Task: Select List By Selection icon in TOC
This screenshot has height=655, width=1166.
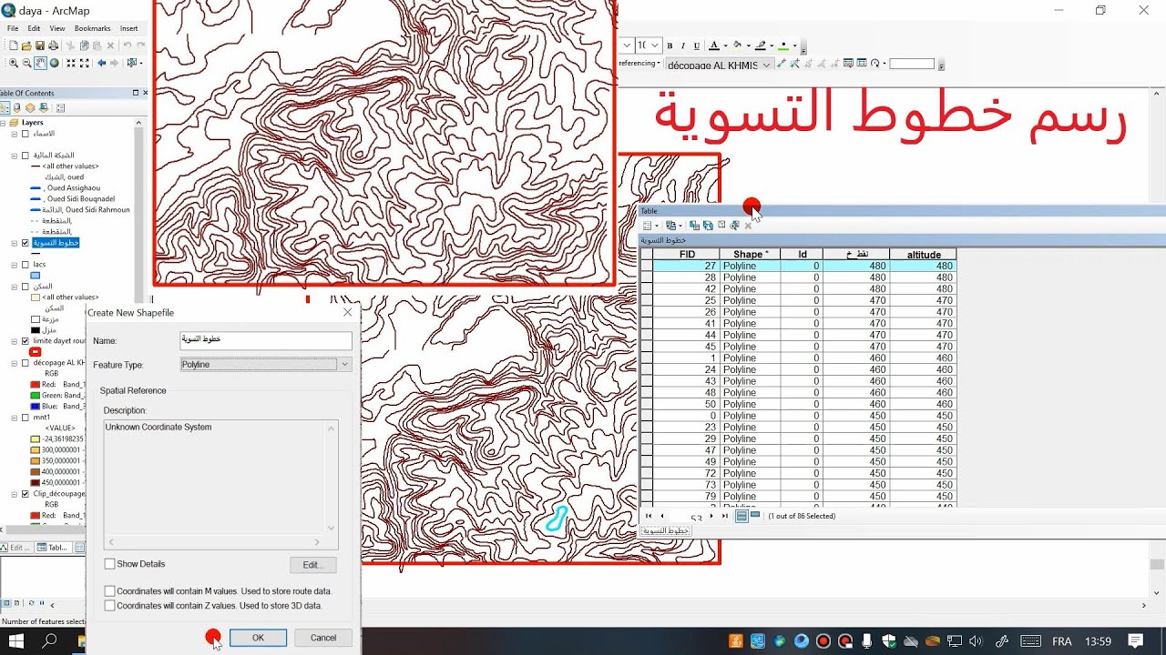Action: click(44, 108)
